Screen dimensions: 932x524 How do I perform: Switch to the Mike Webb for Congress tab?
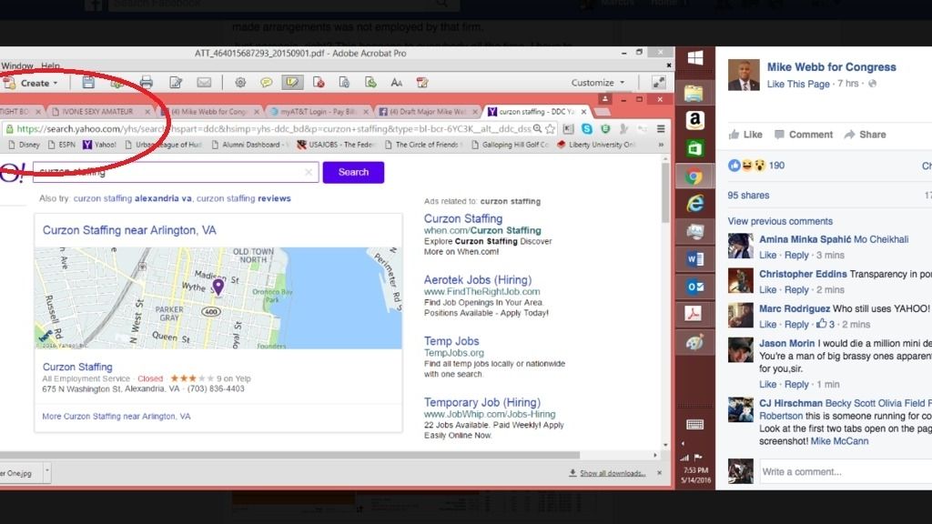point(210,111)
